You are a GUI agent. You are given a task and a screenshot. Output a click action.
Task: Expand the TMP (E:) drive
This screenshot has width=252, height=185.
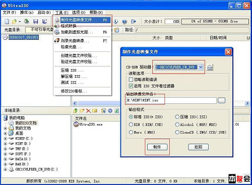[5, 149]
